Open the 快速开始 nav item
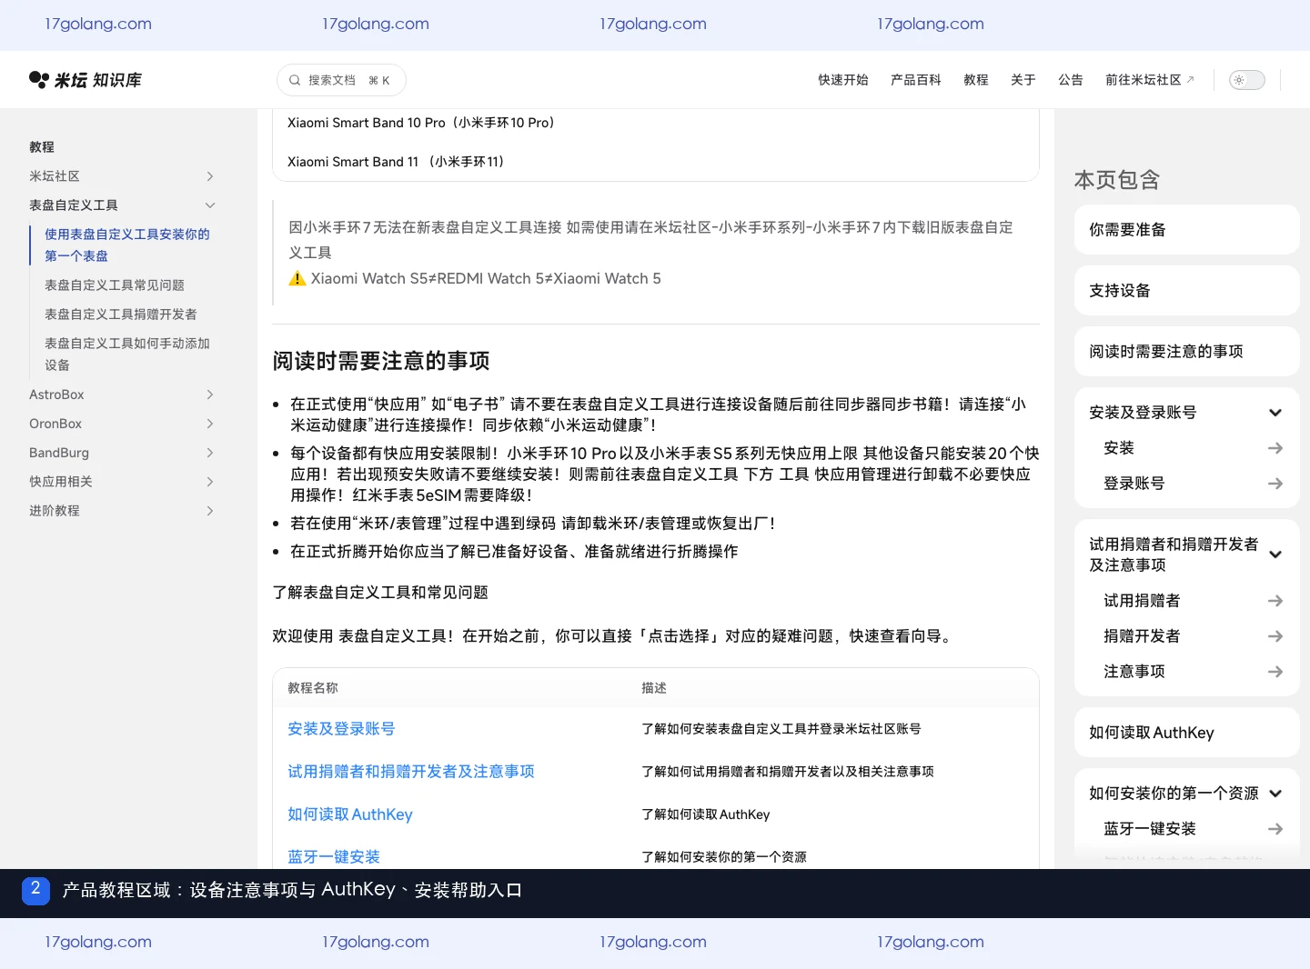The width and height of the screenshot is (1310, 969). (843, 80)
